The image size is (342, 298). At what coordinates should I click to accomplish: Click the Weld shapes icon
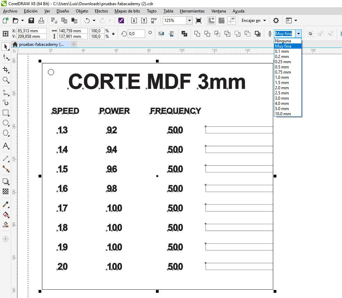pyautogui.click(x=197, y=34)
